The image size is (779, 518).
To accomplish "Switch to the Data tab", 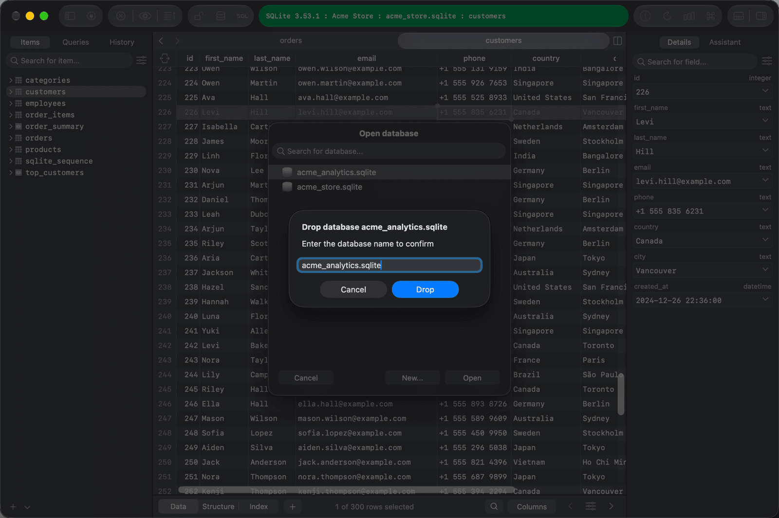I will (178, 507).
